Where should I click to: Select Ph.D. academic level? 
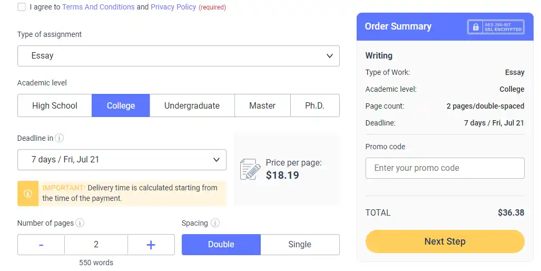coord(314,105)
